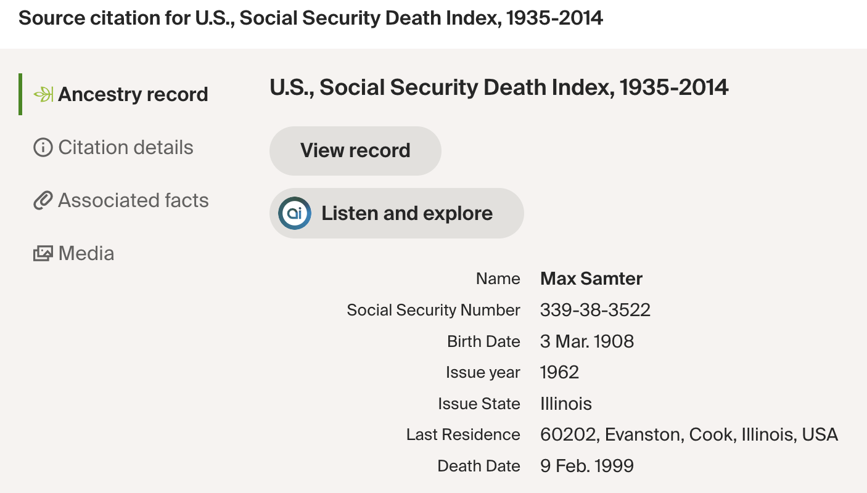Screen dimensions: 867x493
Task: Click the picture icon beside Media
Action: (x=43, y=253)
